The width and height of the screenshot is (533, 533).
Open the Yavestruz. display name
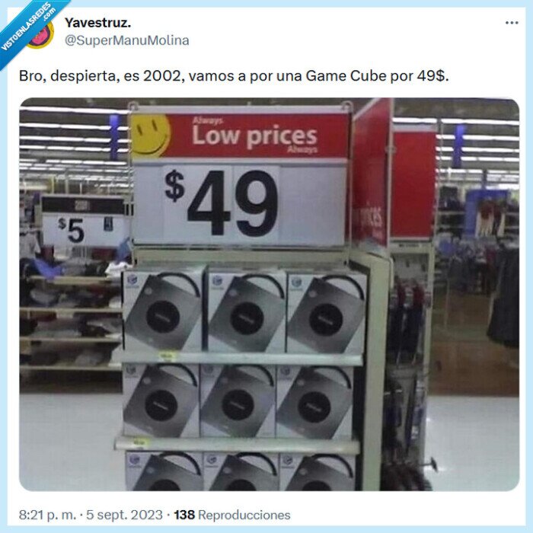(98, 23)
